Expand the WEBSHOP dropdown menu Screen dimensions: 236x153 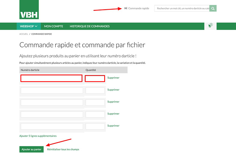28,26
